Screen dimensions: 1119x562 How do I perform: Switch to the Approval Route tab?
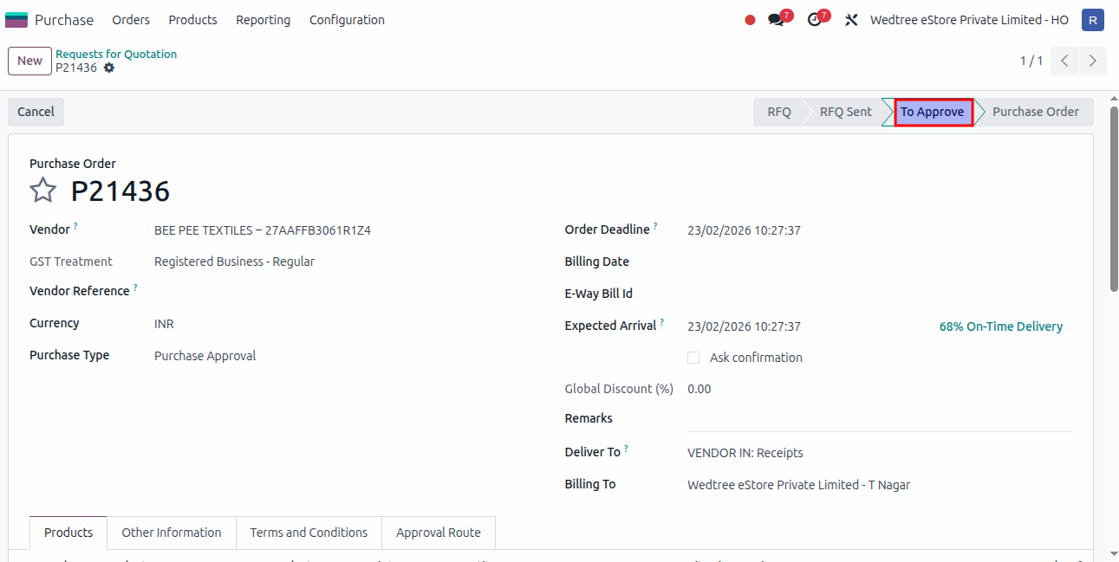(438, 533)
